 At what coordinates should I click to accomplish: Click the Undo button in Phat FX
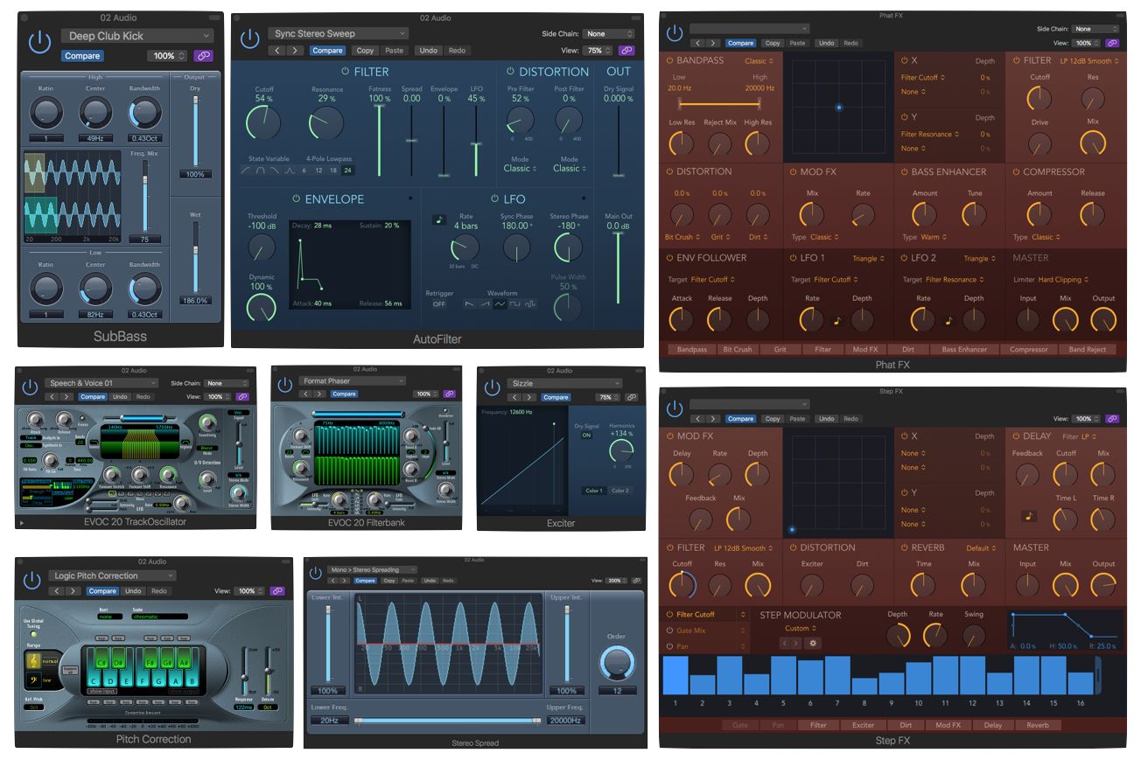tap(826, 43)
